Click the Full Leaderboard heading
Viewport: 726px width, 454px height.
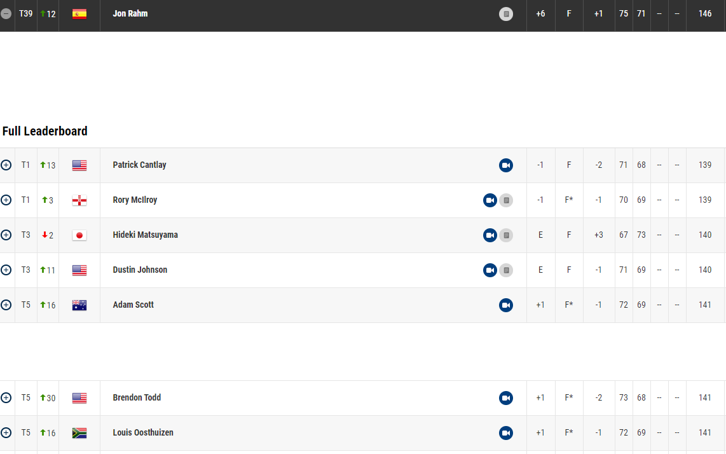45,131
